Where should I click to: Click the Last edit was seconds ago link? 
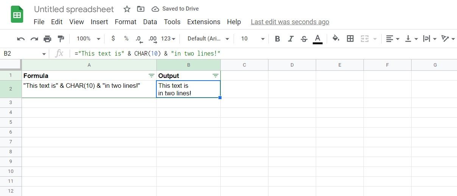click(290, 22)
